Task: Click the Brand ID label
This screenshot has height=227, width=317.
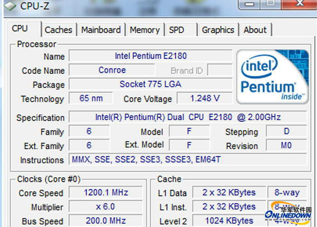Action: (187, 71)
